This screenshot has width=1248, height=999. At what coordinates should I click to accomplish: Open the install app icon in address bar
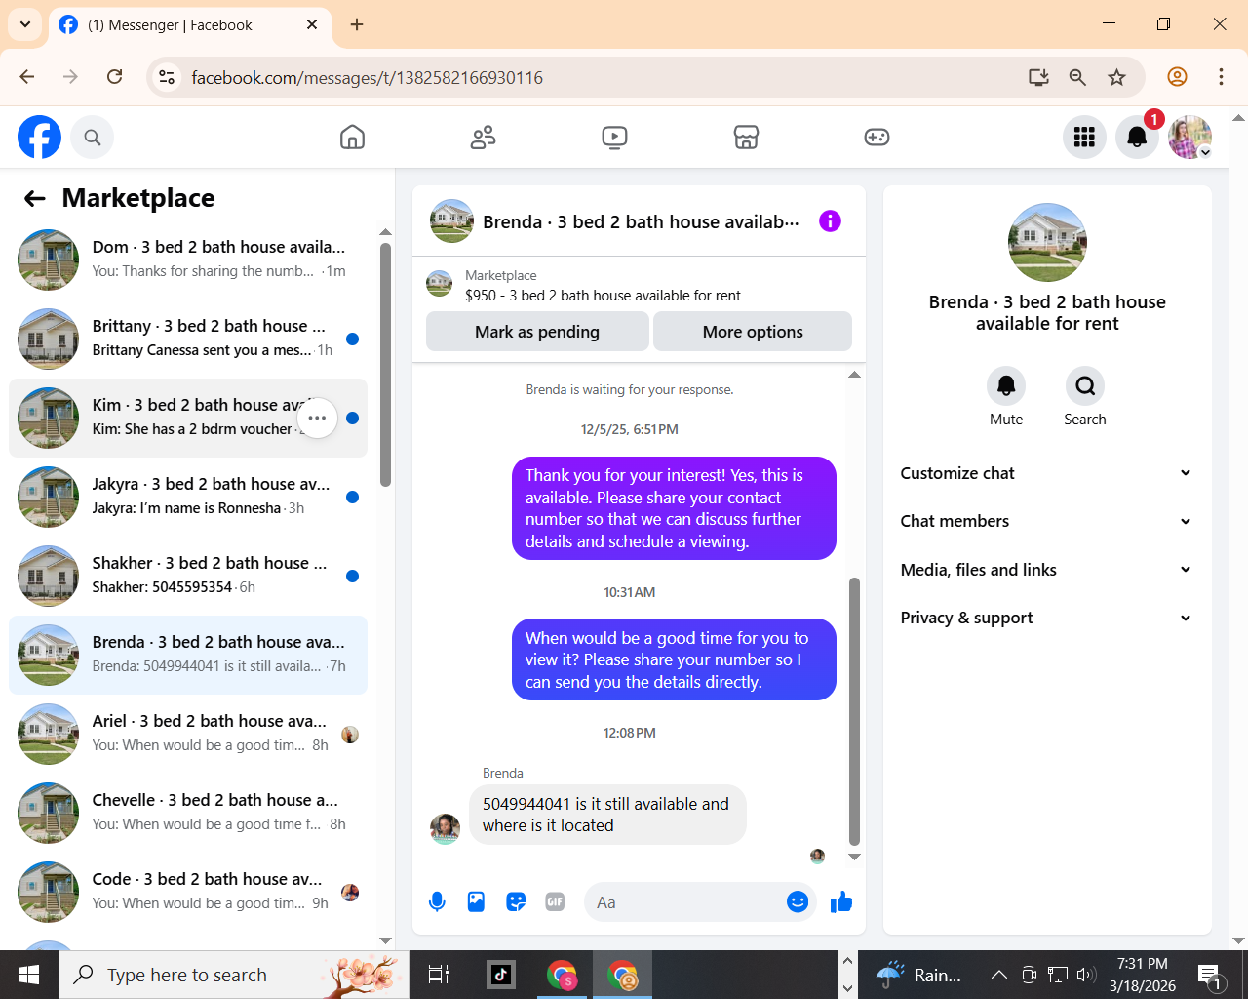pos(1038,77)
